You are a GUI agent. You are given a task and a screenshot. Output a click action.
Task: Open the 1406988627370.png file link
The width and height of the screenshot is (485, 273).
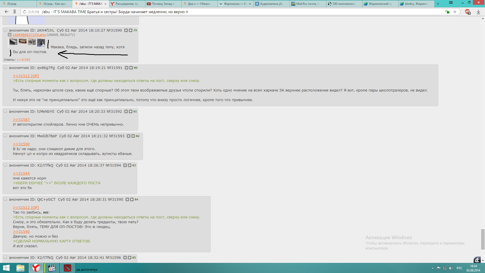click(29, 35)
